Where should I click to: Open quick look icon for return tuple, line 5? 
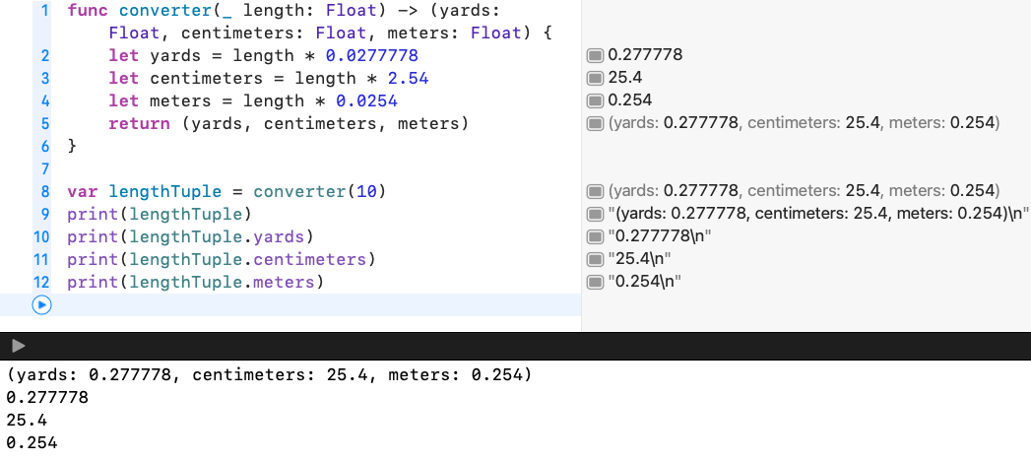point(595,123)
